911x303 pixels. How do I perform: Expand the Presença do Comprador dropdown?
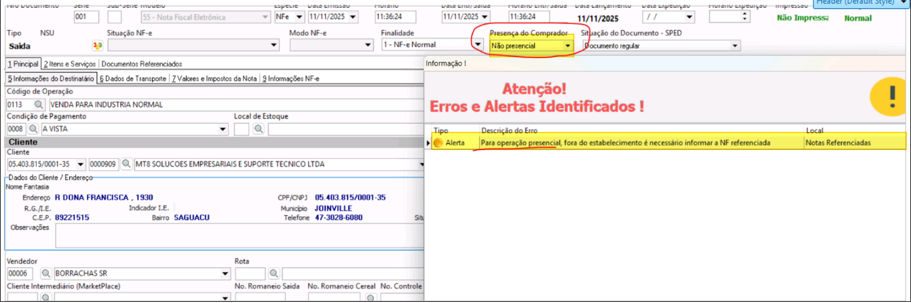[567, 46]
